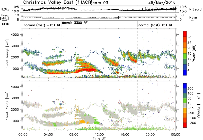203x140 pixels.
Task: Select the 'Freq. [MHz]' axis label
Action: (5, 17)
